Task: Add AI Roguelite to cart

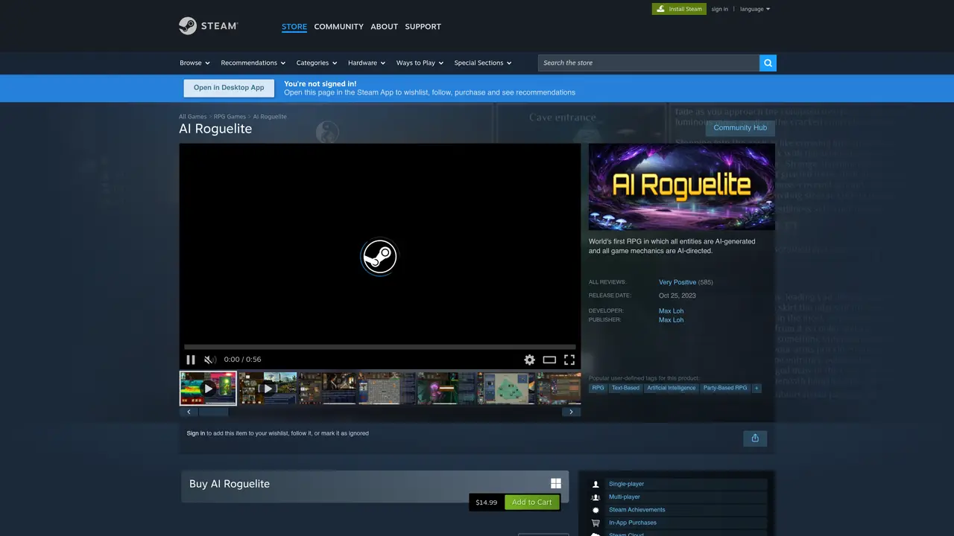Action: pos(532,502)
